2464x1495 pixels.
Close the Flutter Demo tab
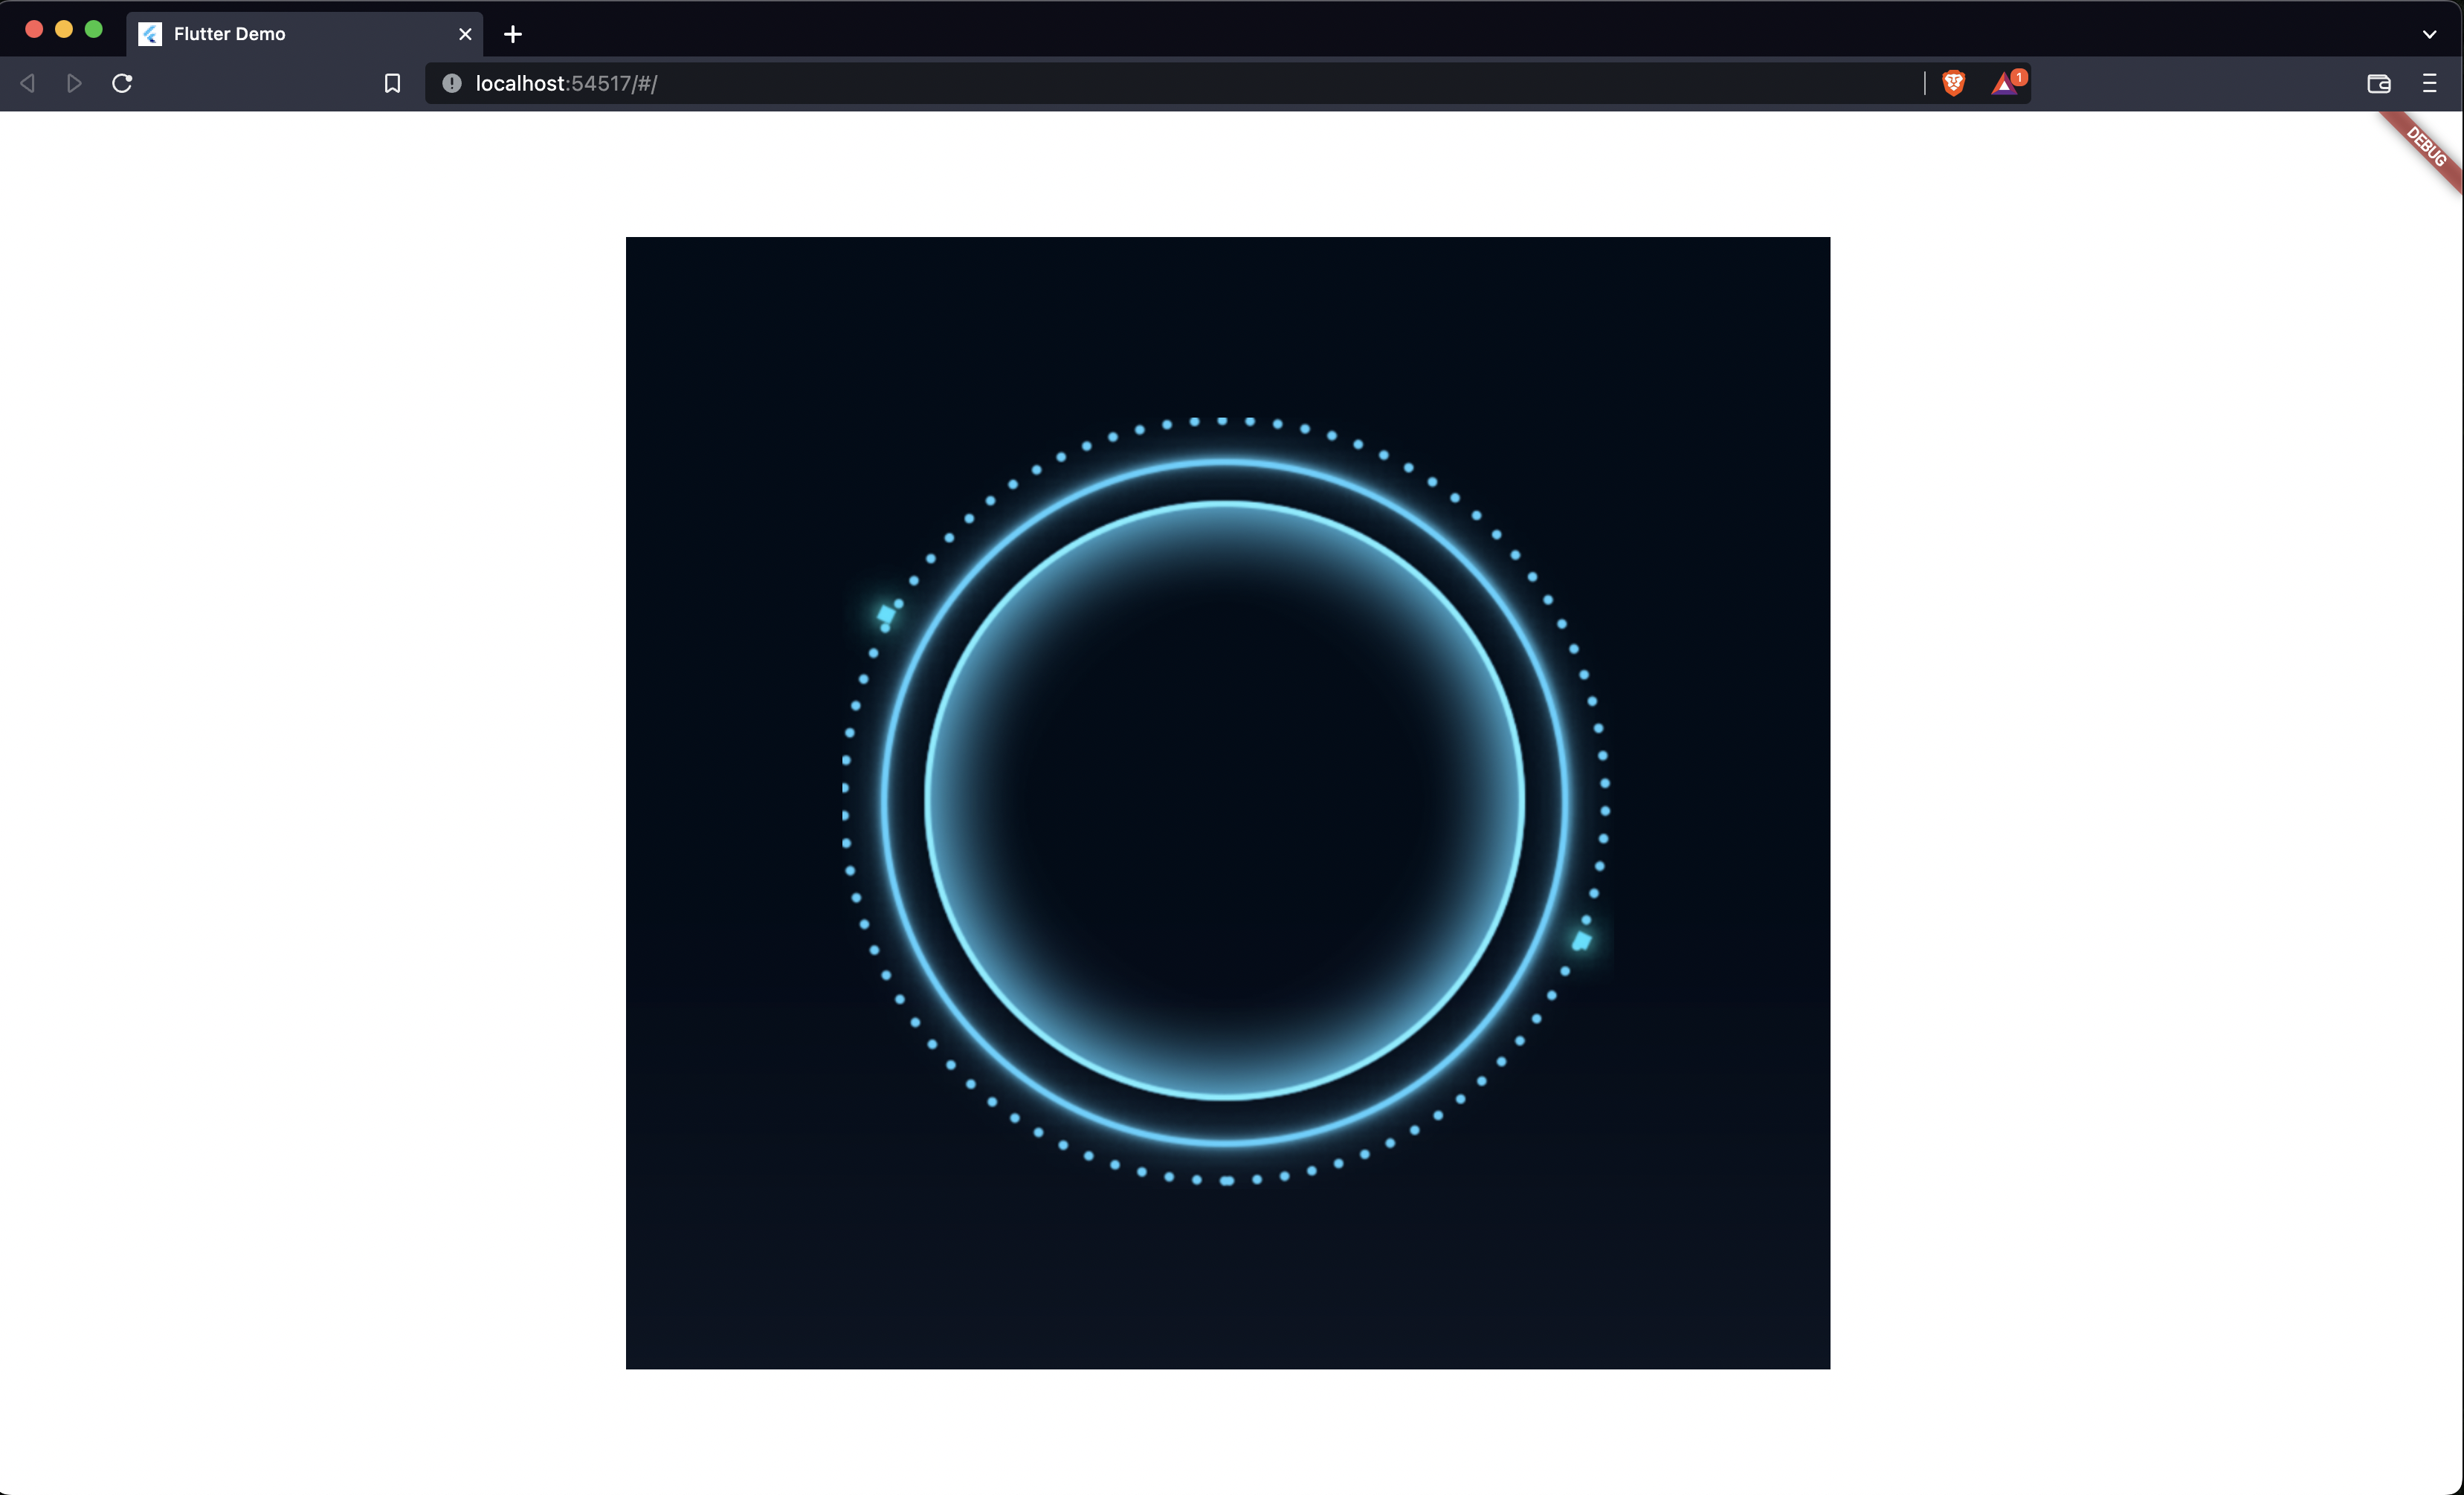[x=465, y=34]
